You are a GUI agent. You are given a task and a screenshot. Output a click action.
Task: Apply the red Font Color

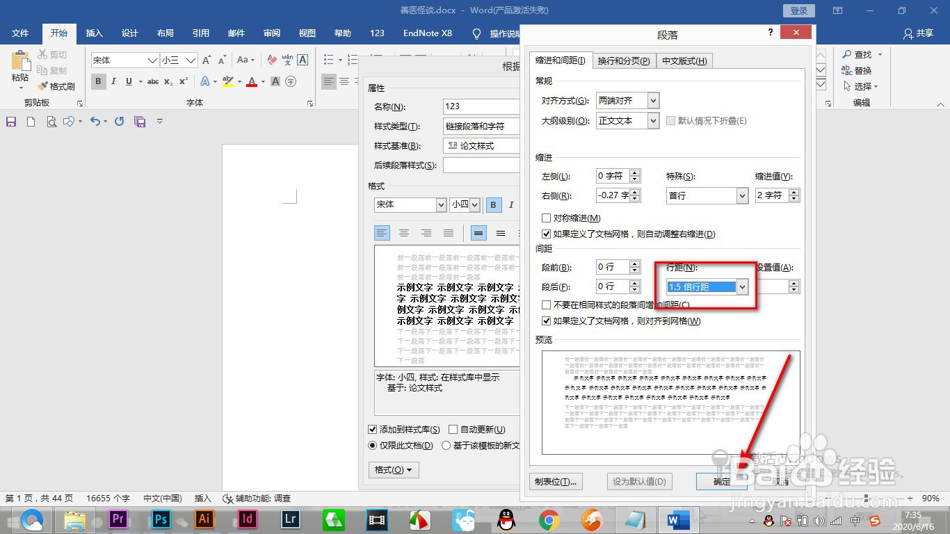(x=252, y=81)
